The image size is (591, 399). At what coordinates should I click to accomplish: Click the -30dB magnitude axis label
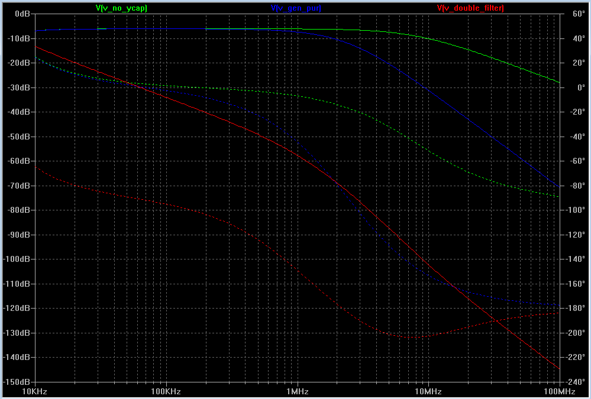pyautogui.click(x=18, y=87)
